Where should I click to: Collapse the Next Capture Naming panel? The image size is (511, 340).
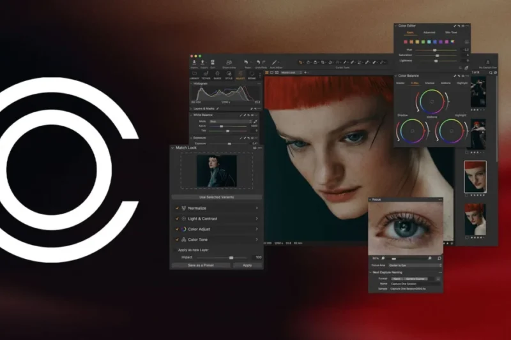[370, 272]
